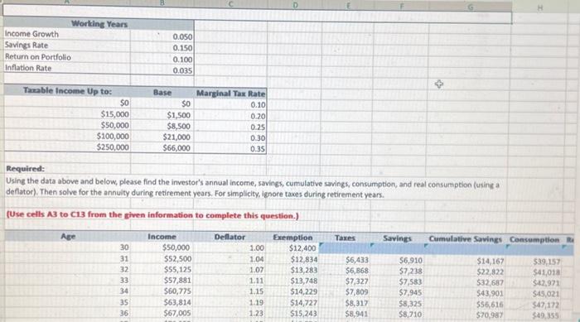Click the Cumulative Savings header cell
Screen dimensions: 580x322
click(465, 239)
